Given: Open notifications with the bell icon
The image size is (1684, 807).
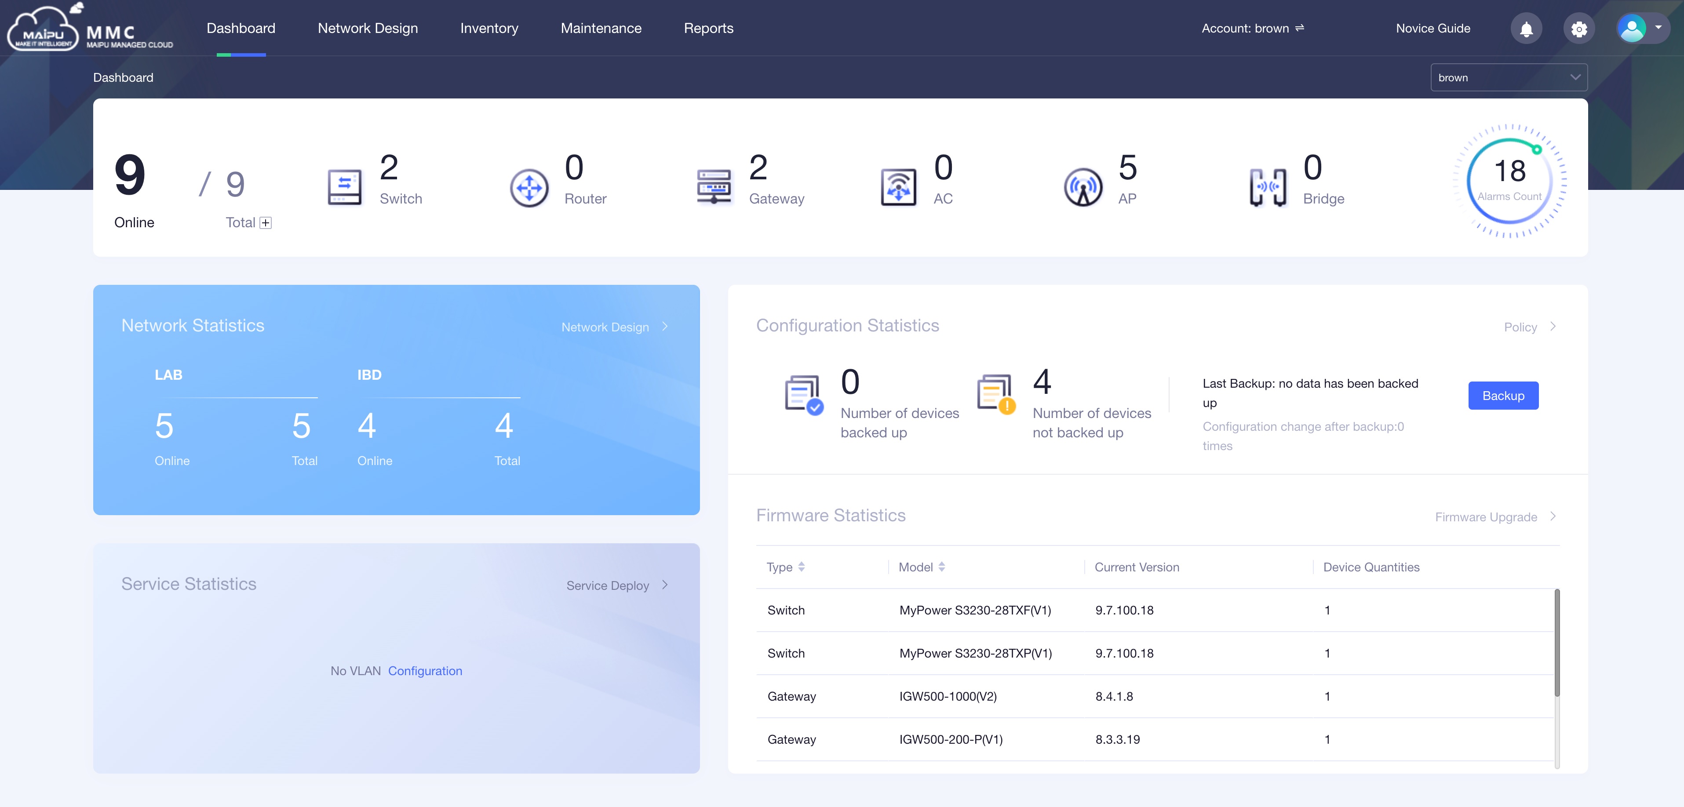Looking at the screenshot, I should (x=1526, y=28).
